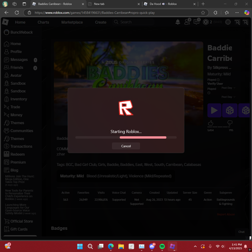252x252 pixels.
Task: Open the Bunclifeback profile in sidebar
Action: tap(19, 32)
